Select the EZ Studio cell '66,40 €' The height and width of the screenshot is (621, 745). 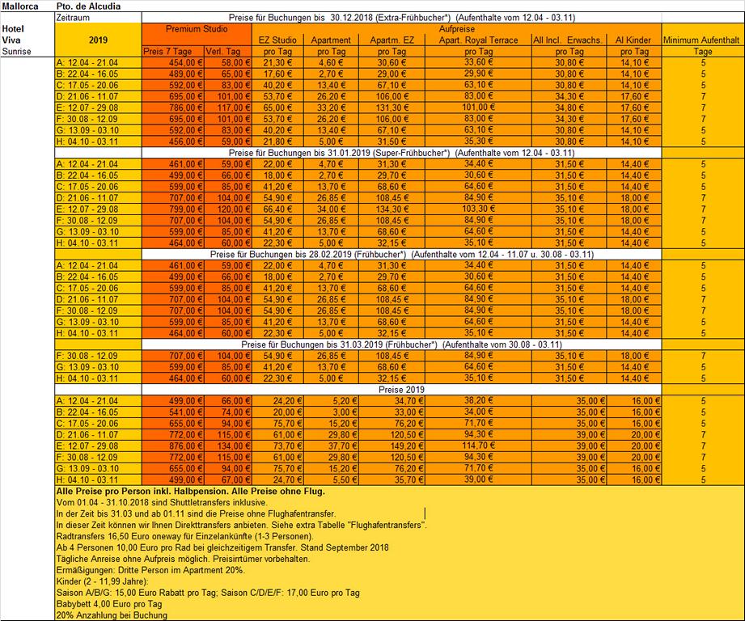click(x=277, y=209)
